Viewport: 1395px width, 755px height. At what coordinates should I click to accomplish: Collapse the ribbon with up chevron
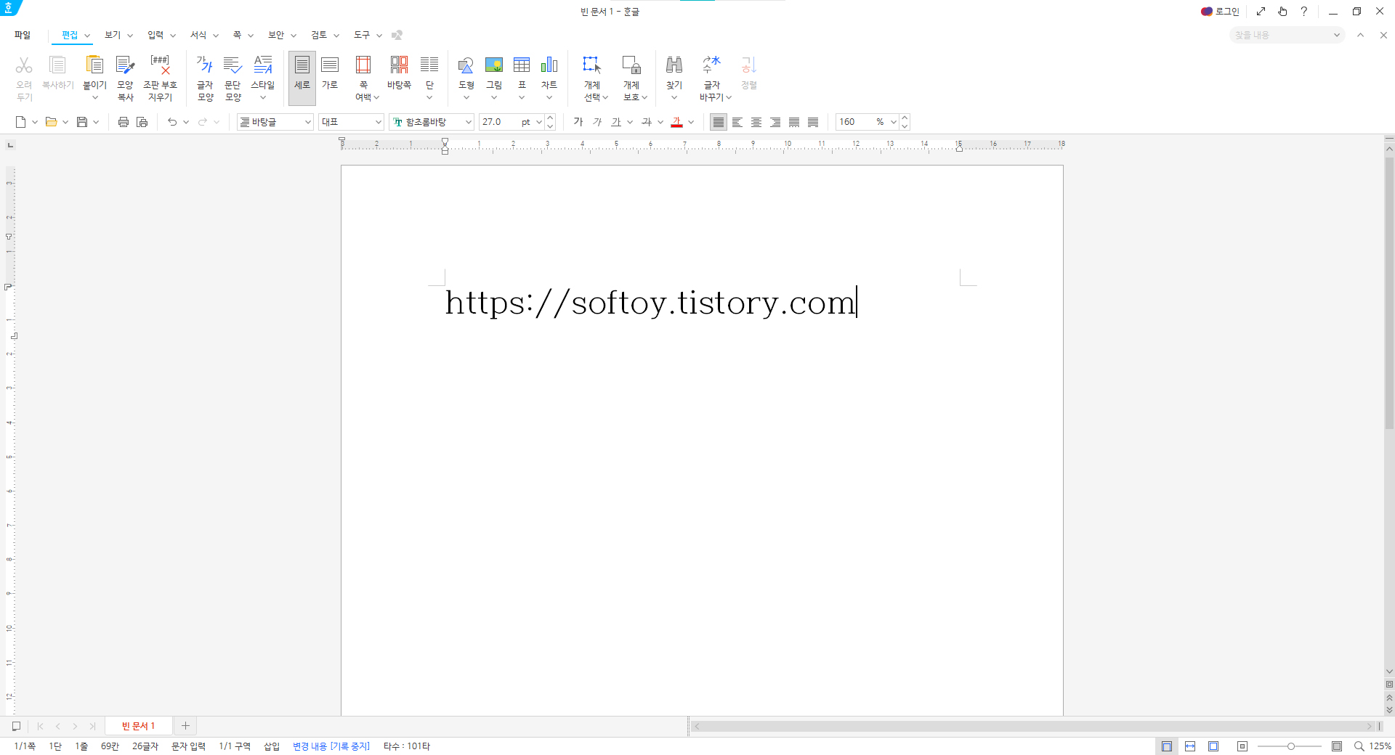click(x=1361, y=35)
